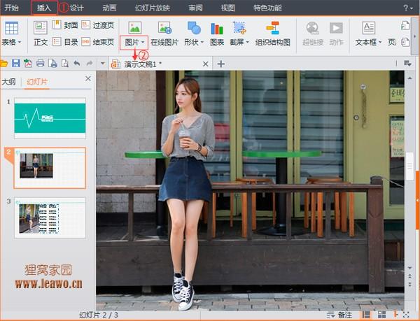The image size is (420, 321).
Task: Click the 超链接 hyperlink button
Action: tap(313, 34)
